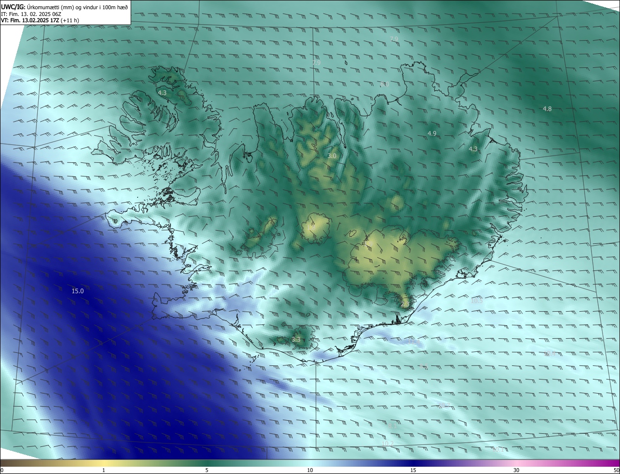Screen dimensions: 620x474
Task: Click the "3.3" value near the south coast
Action: point(296,340)
